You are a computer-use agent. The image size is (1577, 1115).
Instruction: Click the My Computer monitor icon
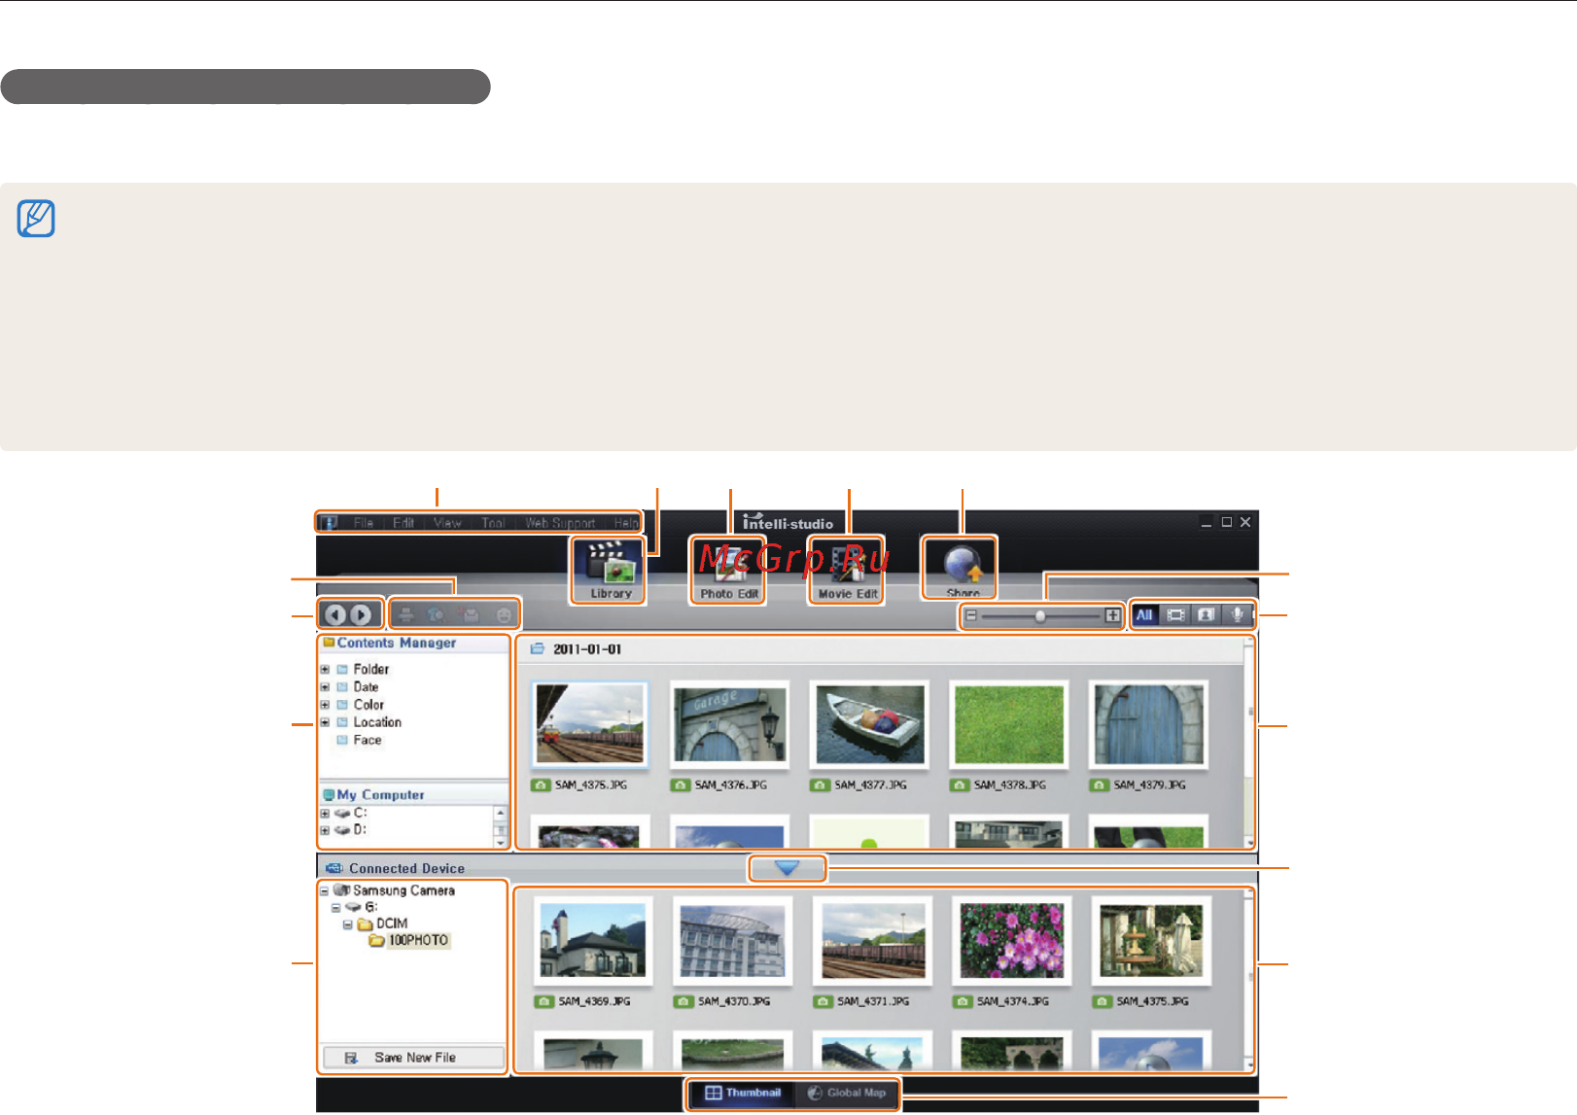click(329, 794)
